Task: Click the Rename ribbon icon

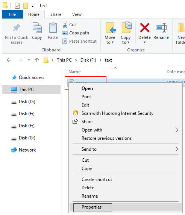Action: pyautogui.click(x=161, y=28)
